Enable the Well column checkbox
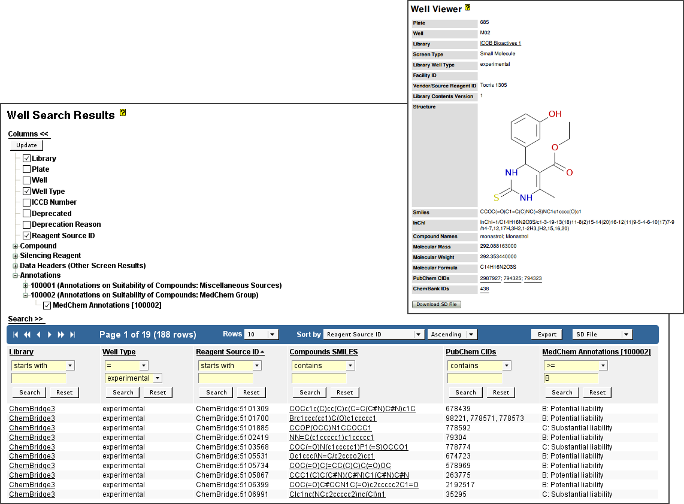 click(x=26, y=180)
